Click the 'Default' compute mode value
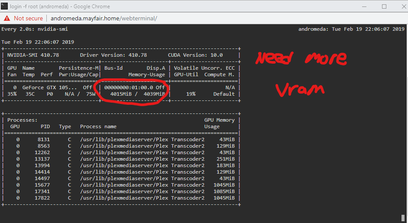 pos(224,94)
